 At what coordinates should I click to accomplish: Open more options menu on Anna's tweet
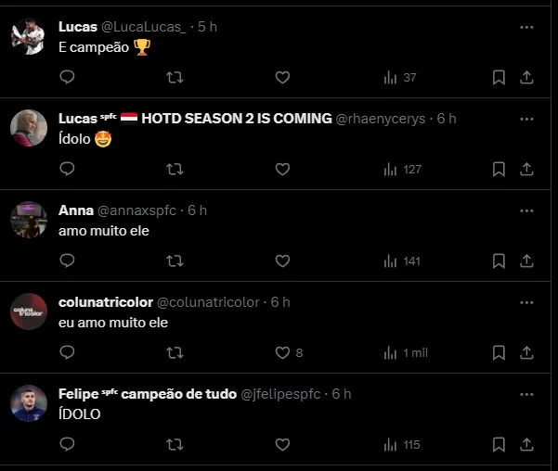[526, 210]
